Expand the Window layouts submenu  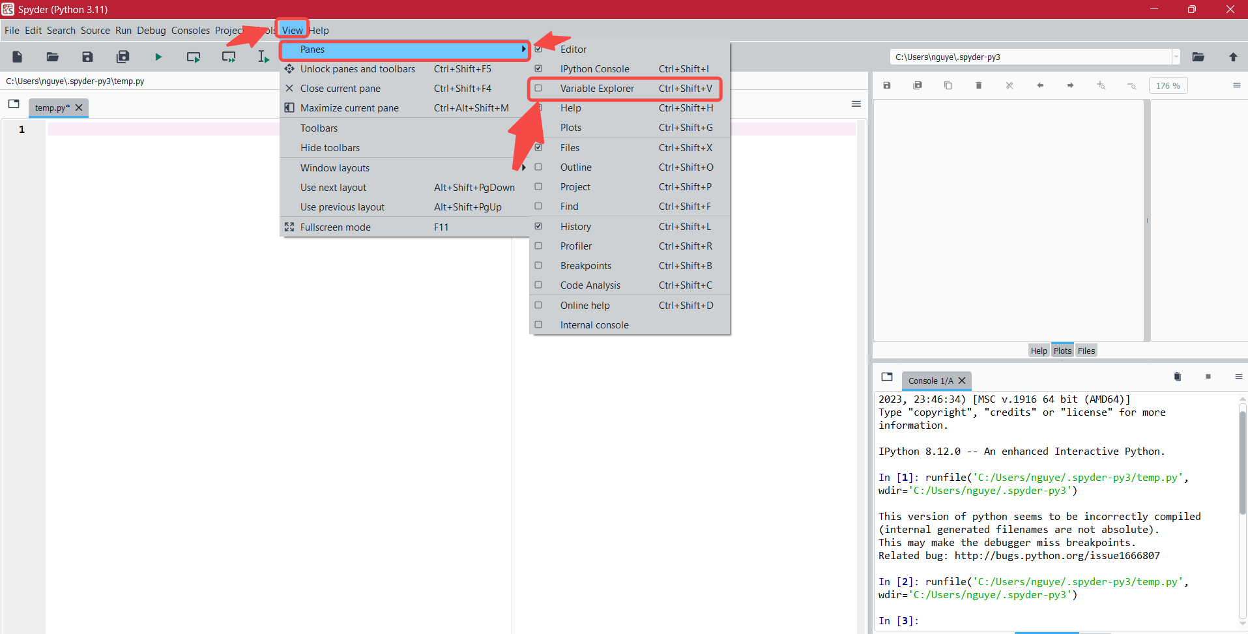pyautogui.click(x=405, y=167)
